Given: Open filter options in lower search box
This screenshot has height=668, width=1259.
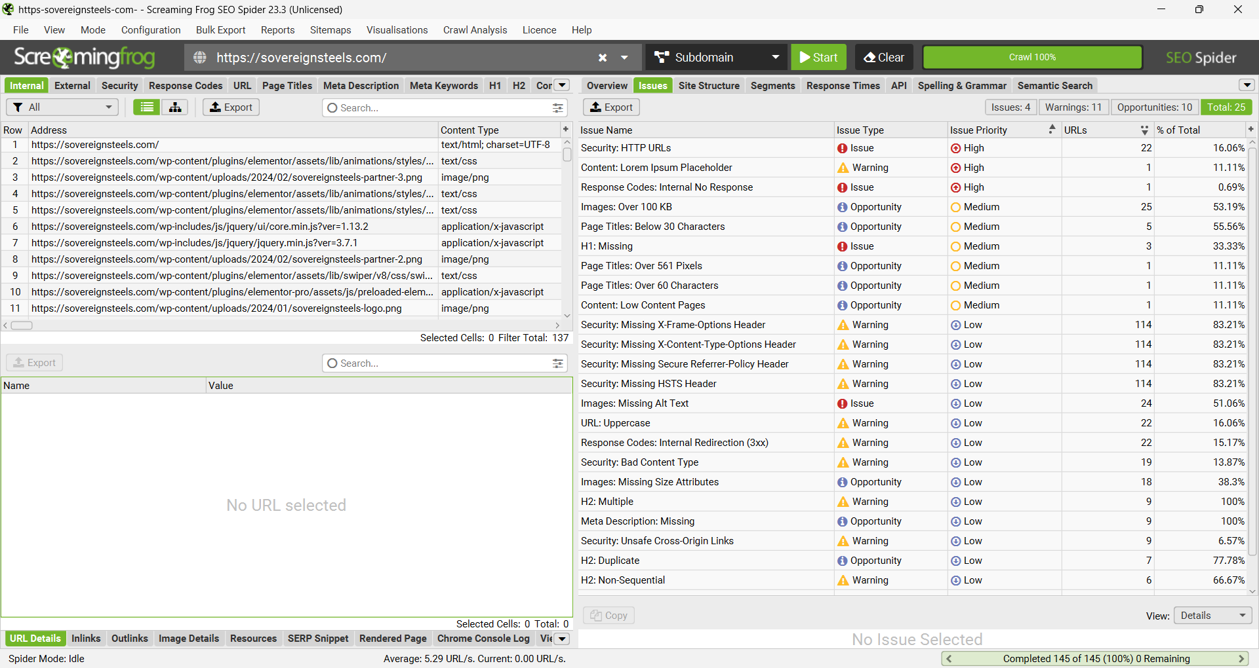Looking at the screenshot, I should coord(557,363).
